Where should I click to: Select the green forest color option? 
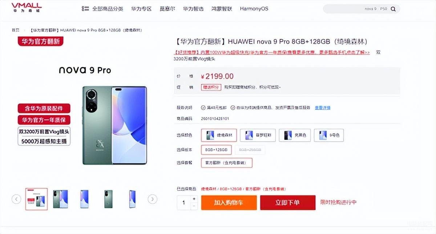[x=219, y=135]
